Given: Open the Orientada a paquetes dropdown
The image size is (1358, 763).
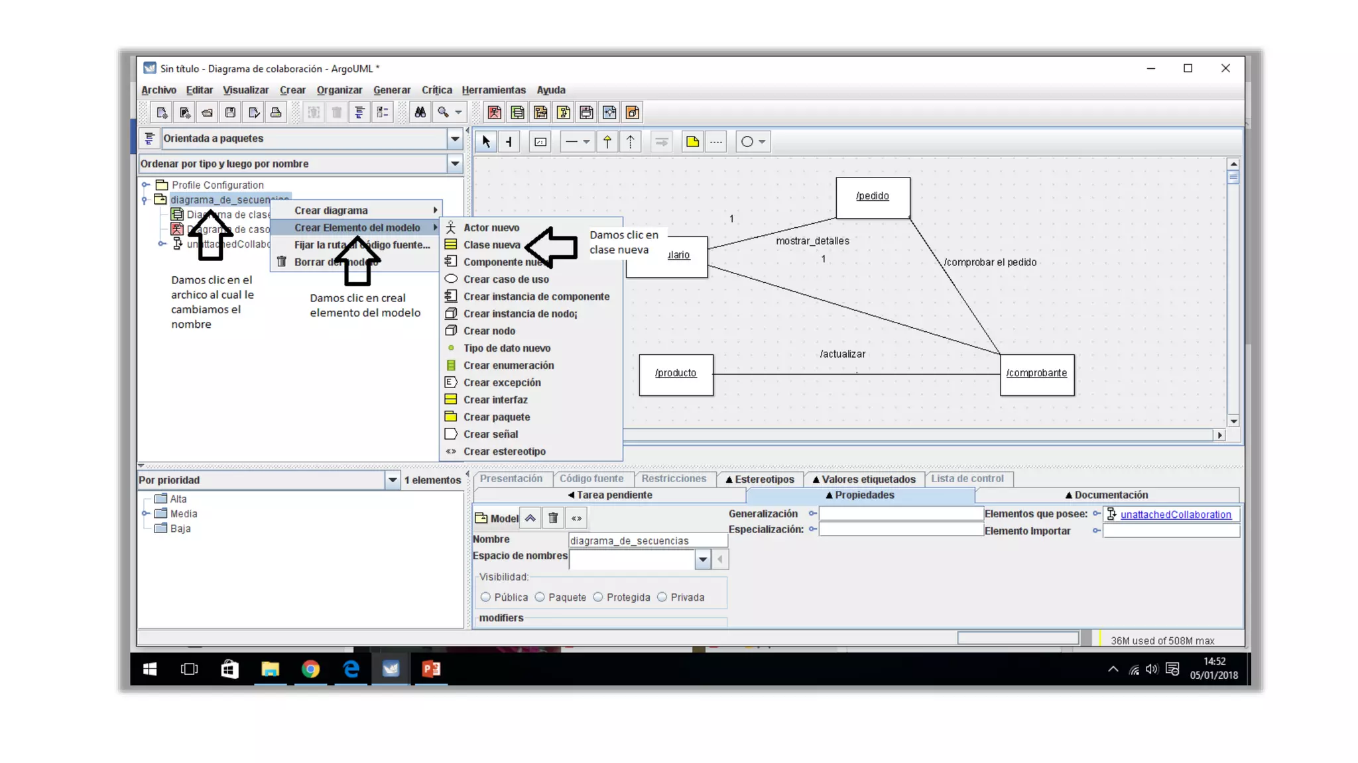Looking at the screenshot, I should (455, 139).
